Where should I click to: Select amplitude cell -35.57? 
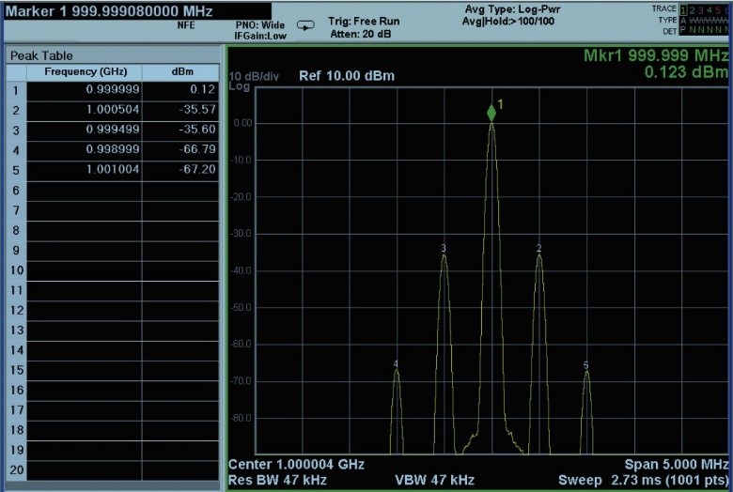[x=180, y=110]
